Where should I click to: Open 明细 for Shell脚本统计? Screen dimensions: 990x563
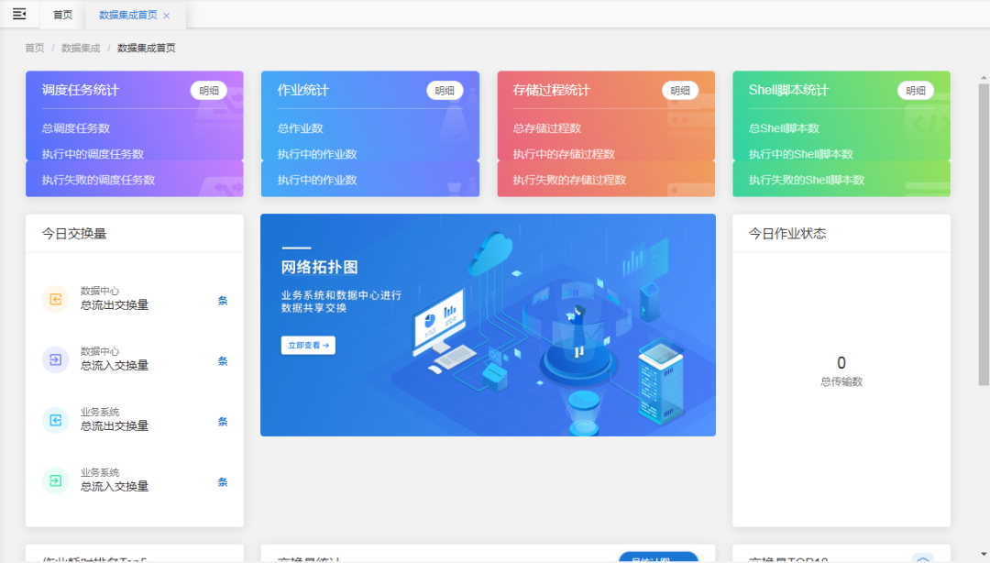tap(915, 91)
